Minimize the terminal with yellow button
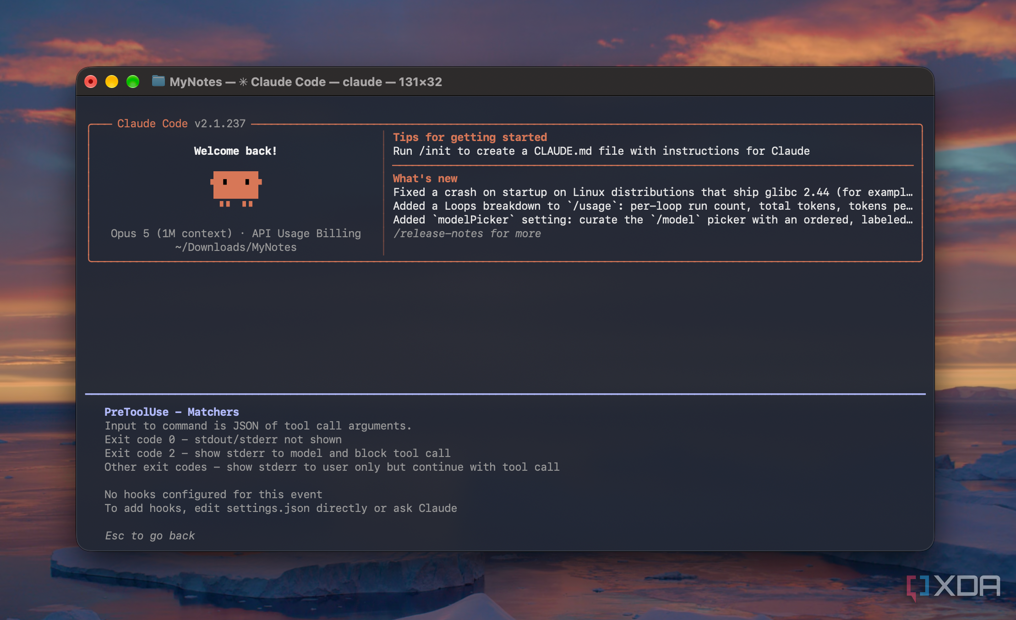This screenshot has width=1016, height=620. (112, 82)
